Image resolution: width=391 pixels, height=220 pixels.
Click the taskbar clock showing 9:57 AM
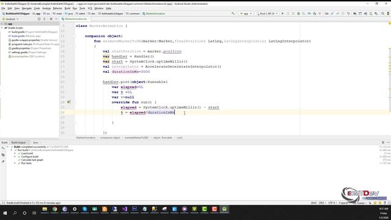(x=384, y=209)
